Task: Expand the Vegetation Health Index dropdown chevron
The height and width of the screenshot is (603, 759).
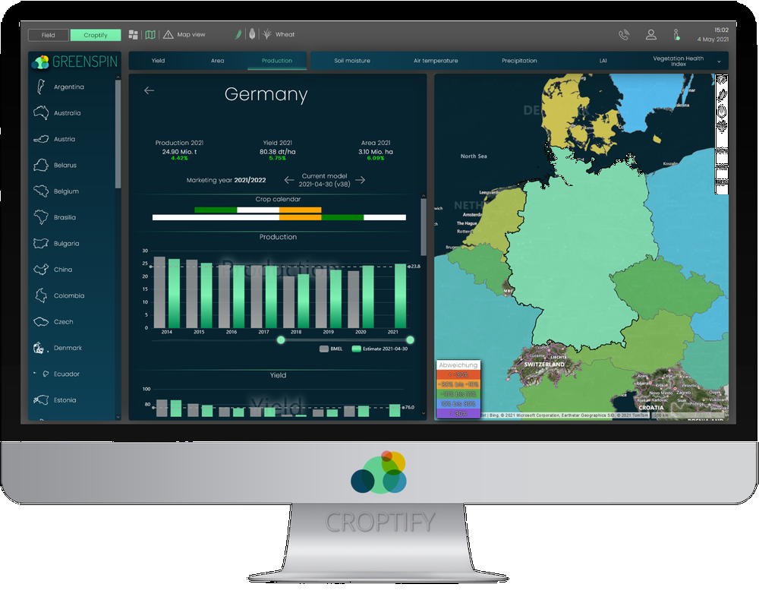Action: pos(719,62)
